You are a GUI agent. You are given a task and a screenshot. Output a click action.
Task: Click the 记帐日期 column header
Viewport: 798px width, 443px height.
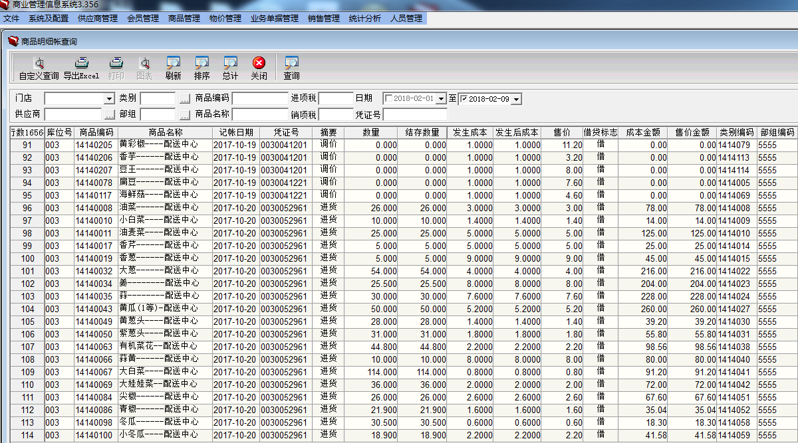pos(236,132)
